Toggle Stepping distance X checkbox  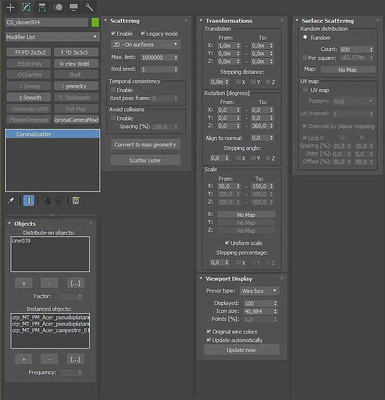point(239,82)
